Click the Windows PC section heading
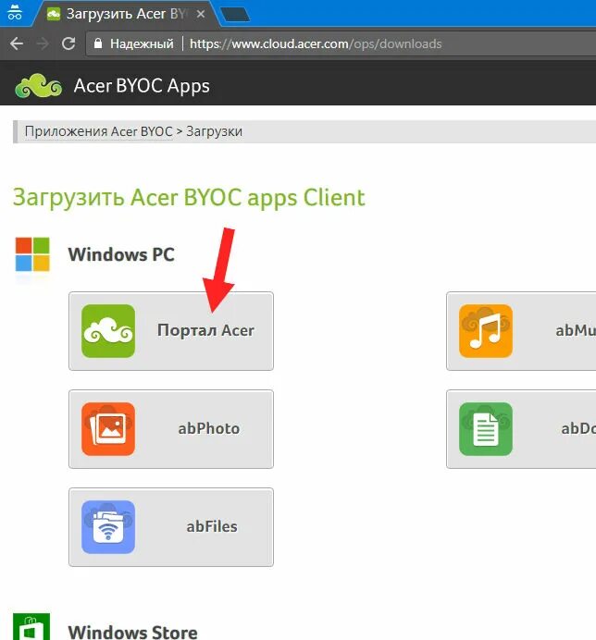 tap(121, 254)
